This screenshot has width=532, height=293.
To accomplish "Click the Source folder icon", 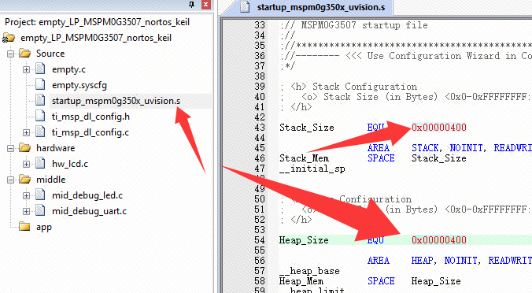I will click(24, 54).
